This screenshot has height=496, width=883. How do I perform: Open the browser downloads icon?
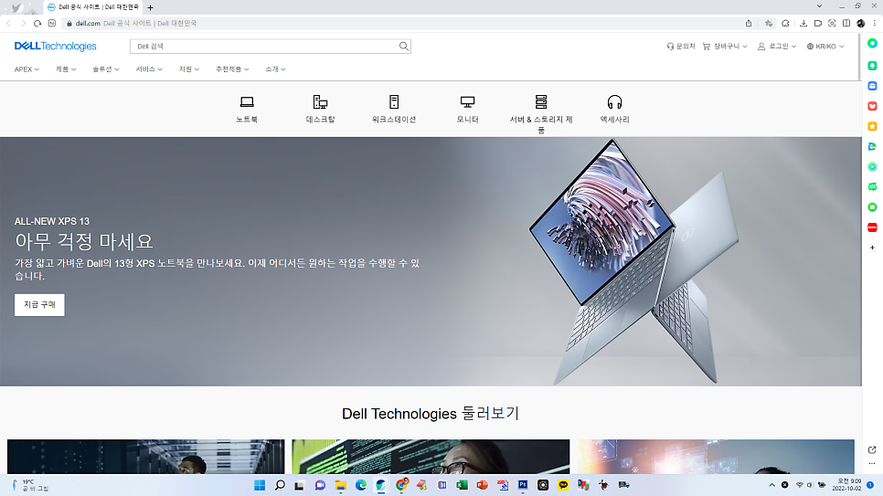pyautogui.click(x=803, y=23)
